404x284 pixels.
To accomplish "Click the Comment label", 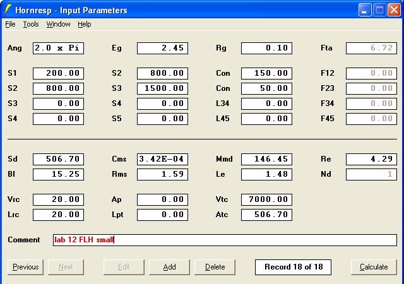I will click(x=24, y=240).
